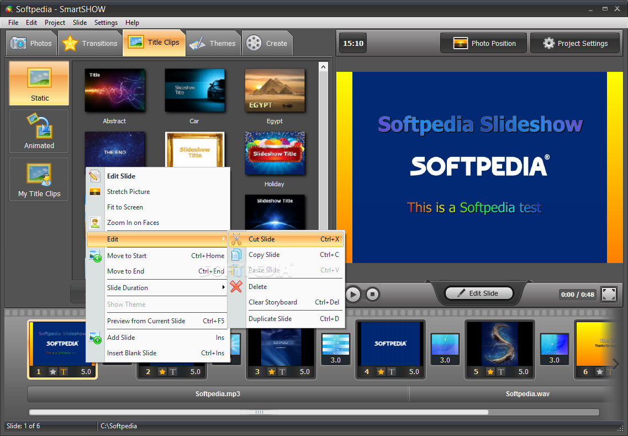Select Zoom In on Faces
The width and height of the screenshot is (628, 436).
click(x=158, y=222)
